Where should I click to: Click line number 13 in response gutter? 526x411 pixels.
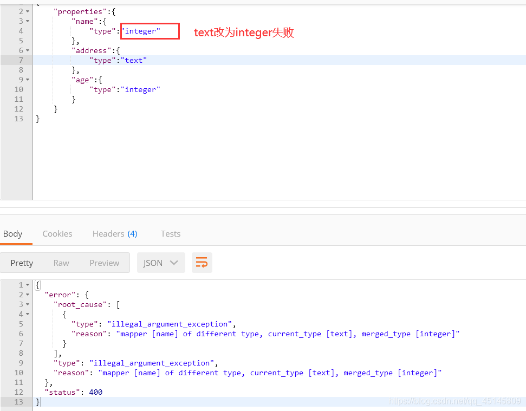[19, 402]
